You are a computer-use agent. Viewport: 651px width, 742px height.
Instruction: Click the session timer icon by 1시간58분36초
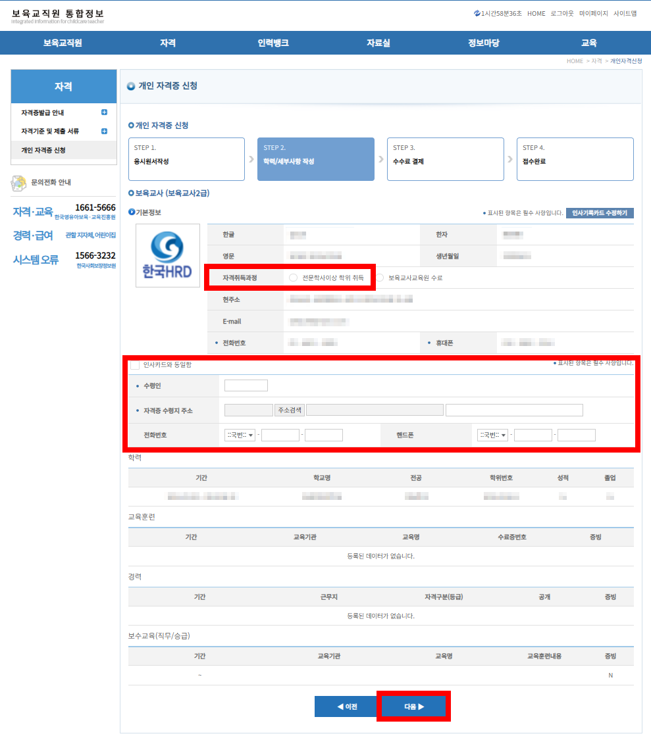(477, 13)
